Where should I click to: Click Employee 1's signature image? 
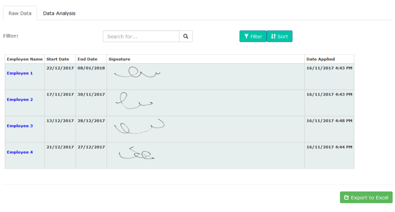(137, 72)
